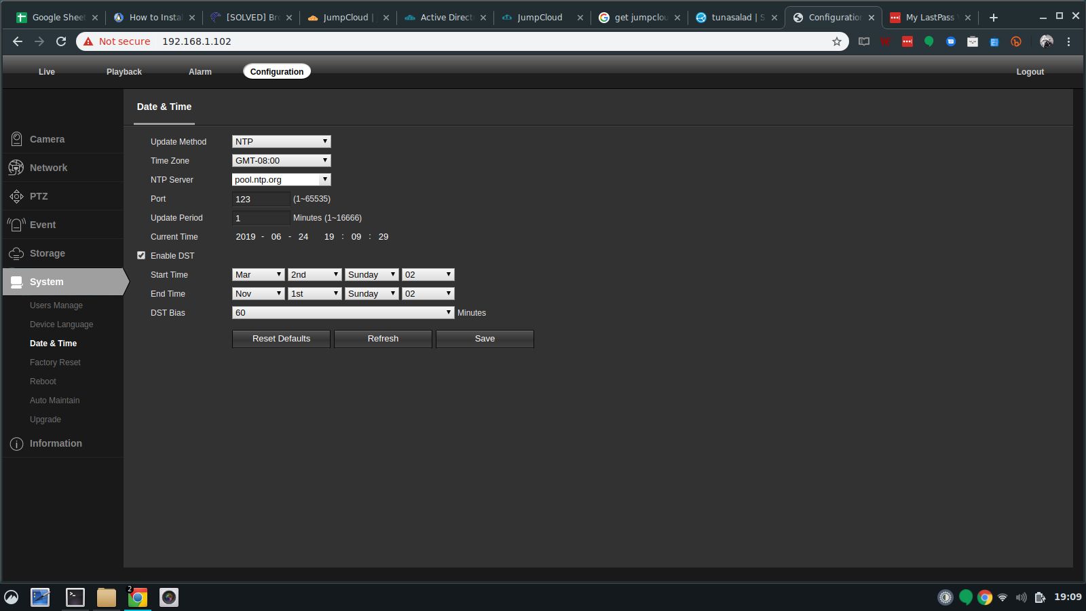Switch to the Playback tab
Image resolution: width=1086 pixels, height=611 pixels.
pos(124,72)
